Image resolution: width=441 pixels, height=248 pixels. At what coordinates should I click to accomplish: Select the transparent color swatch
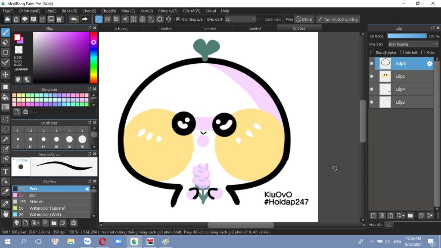tap(19, 50)
